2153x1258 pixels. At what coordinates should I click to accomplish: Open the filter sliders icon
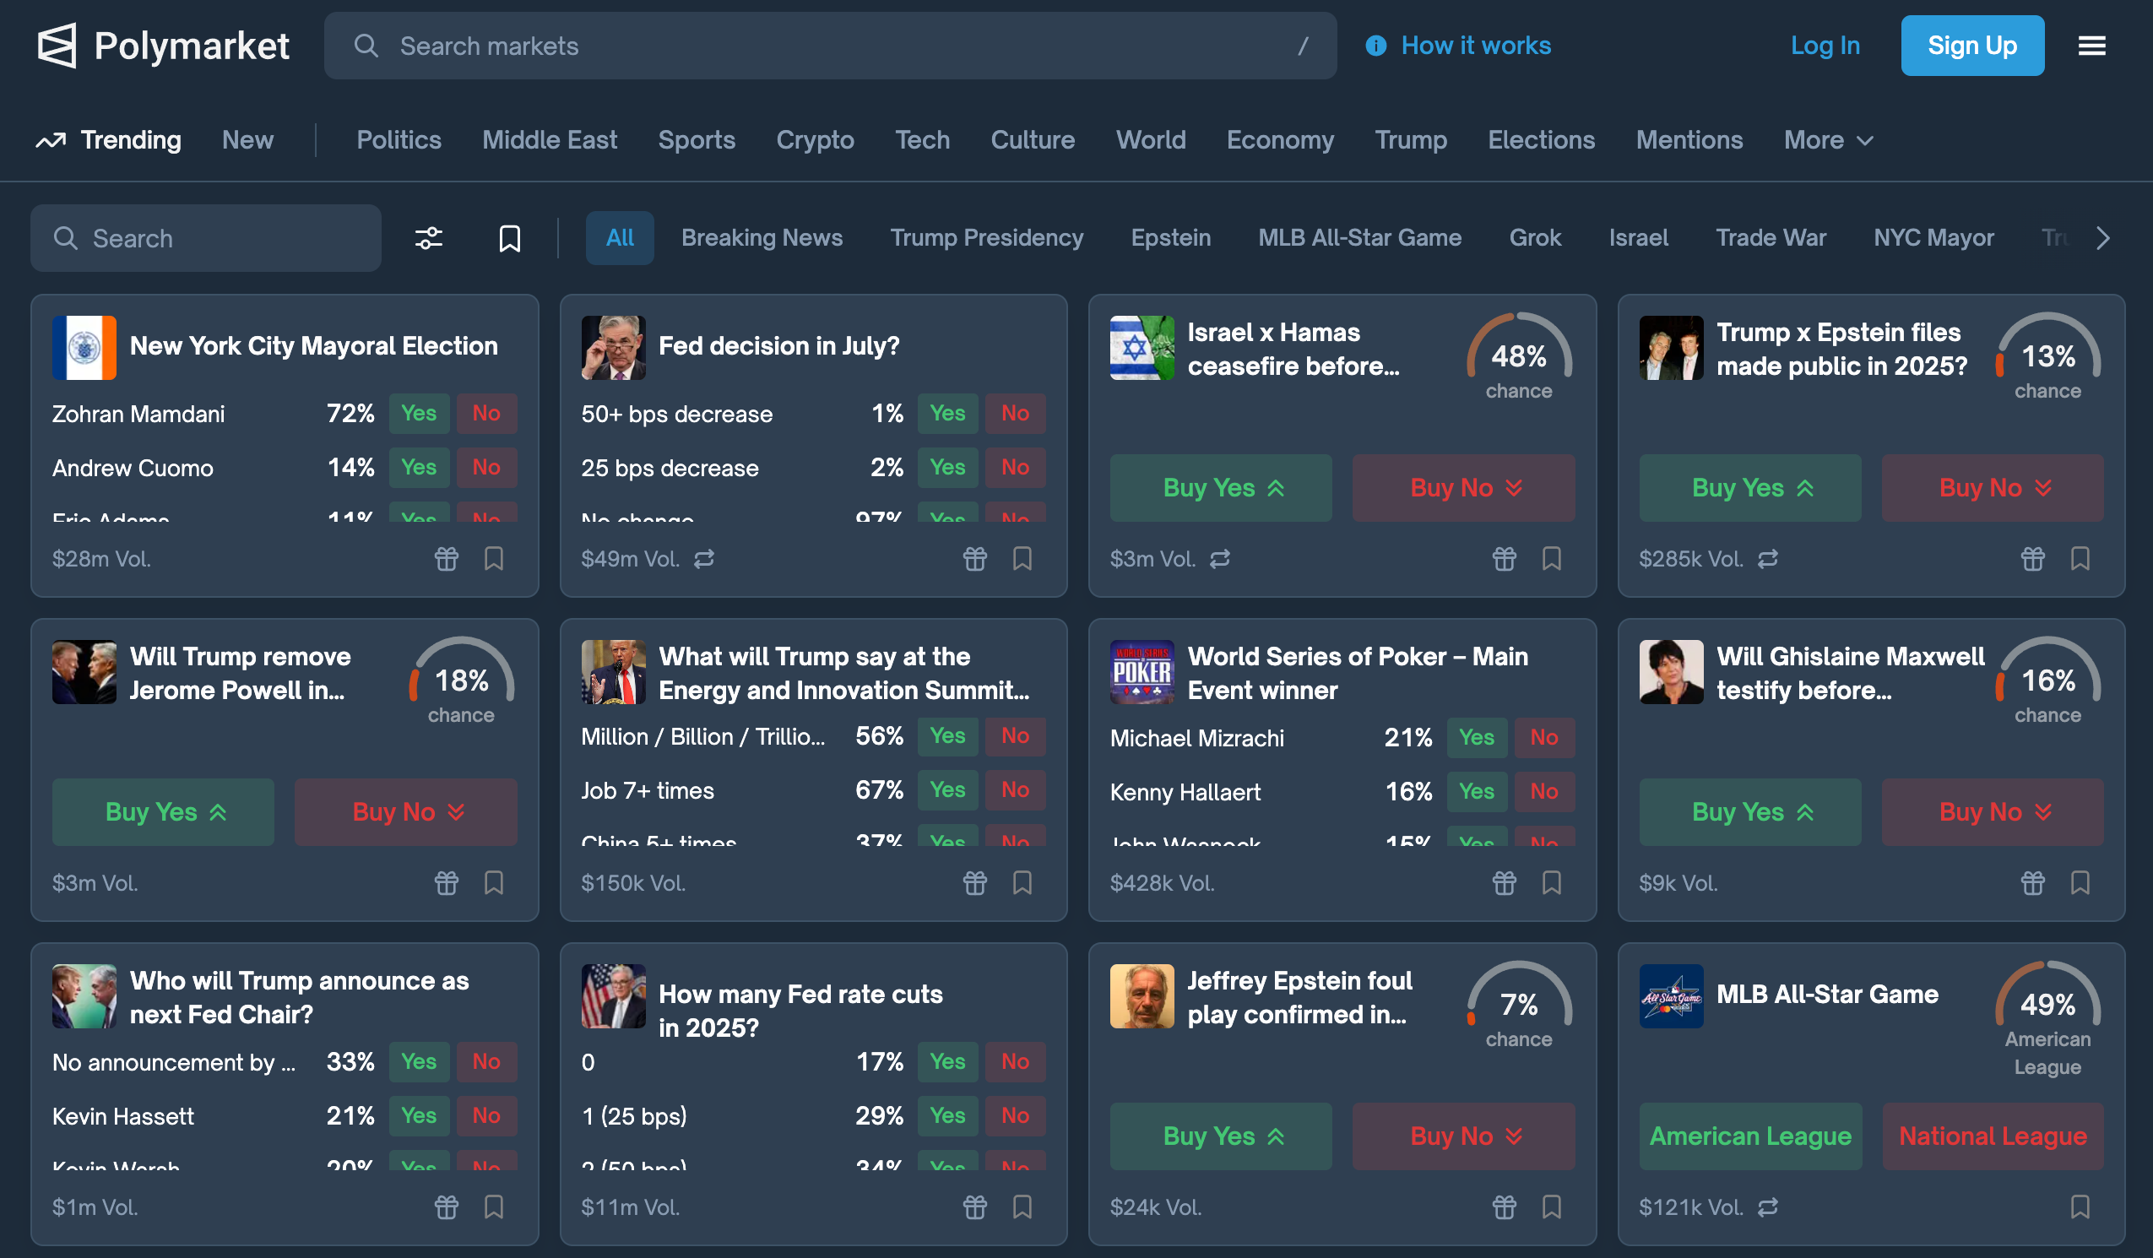pyautogui.click(x=428, y=237)
